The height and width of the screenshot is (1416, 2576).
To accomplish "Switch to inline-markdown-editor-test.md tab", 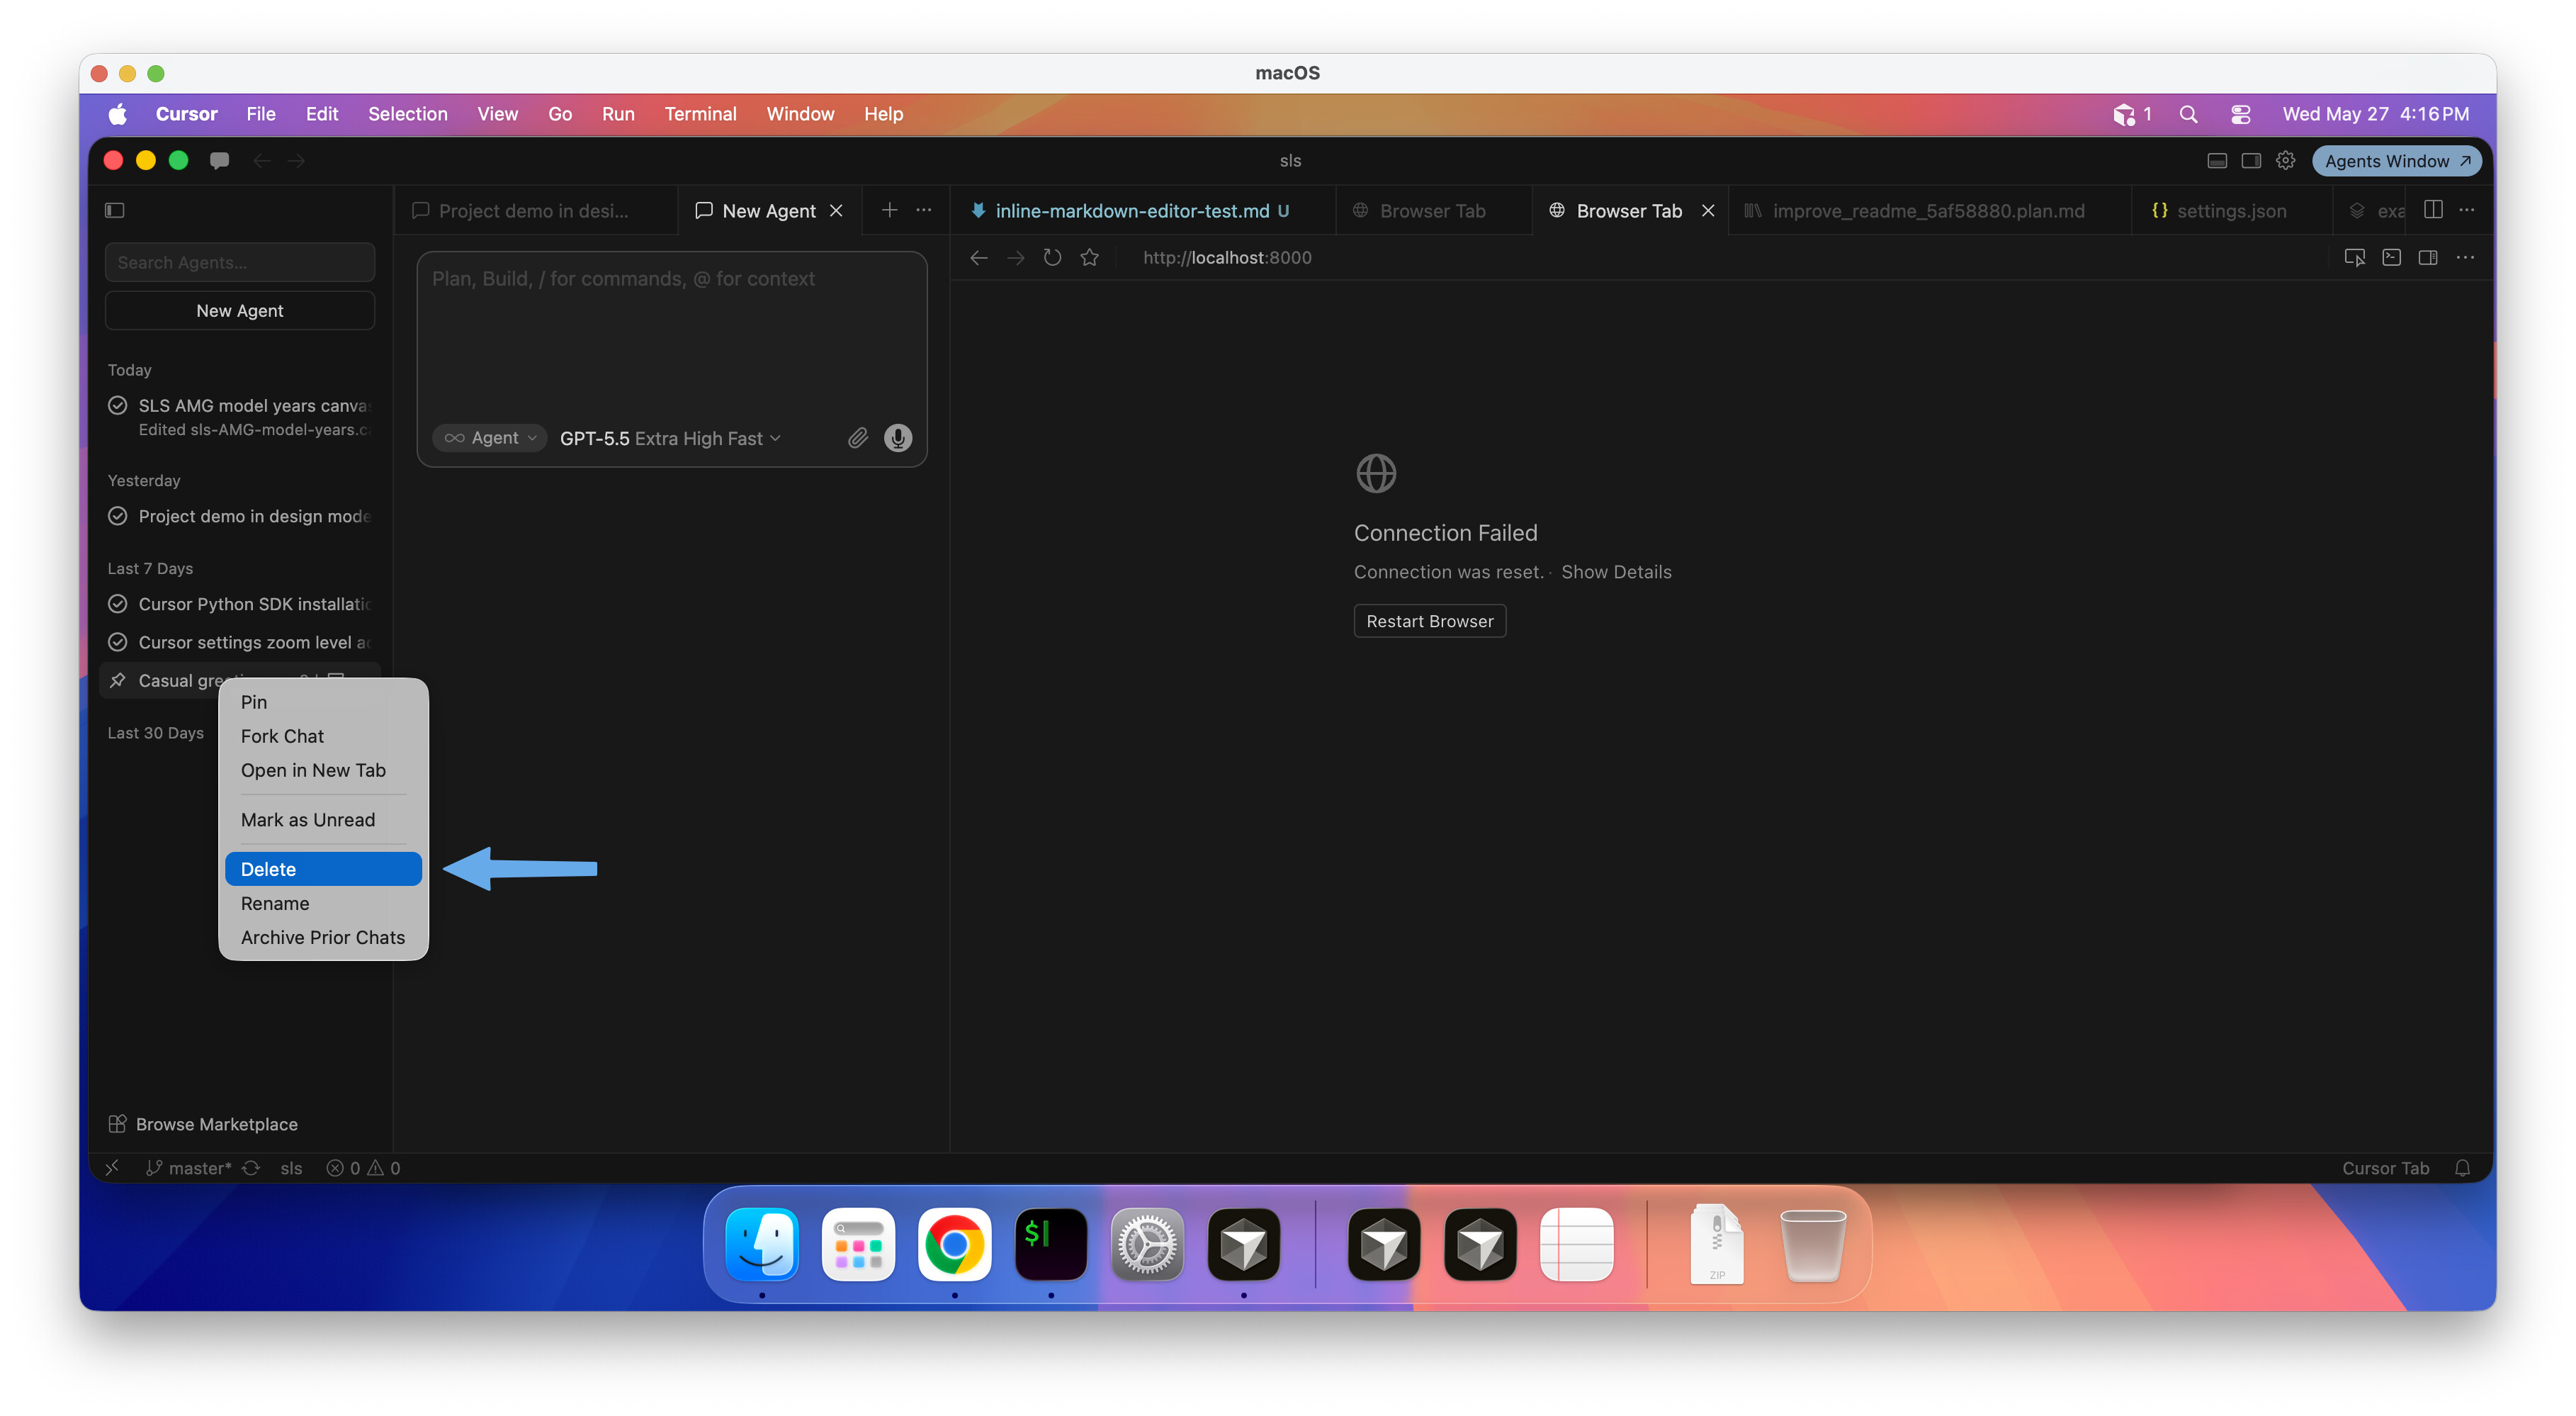I will pyautogui.click(x=1141, y=211).
